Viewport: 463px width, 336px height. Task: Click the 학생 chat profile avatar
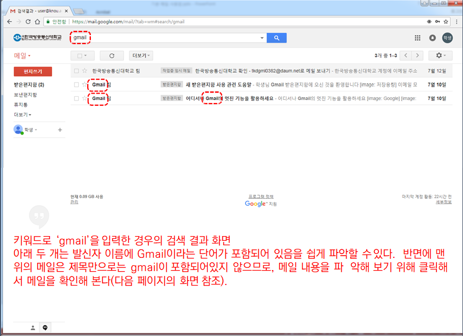tap(18, 130)
